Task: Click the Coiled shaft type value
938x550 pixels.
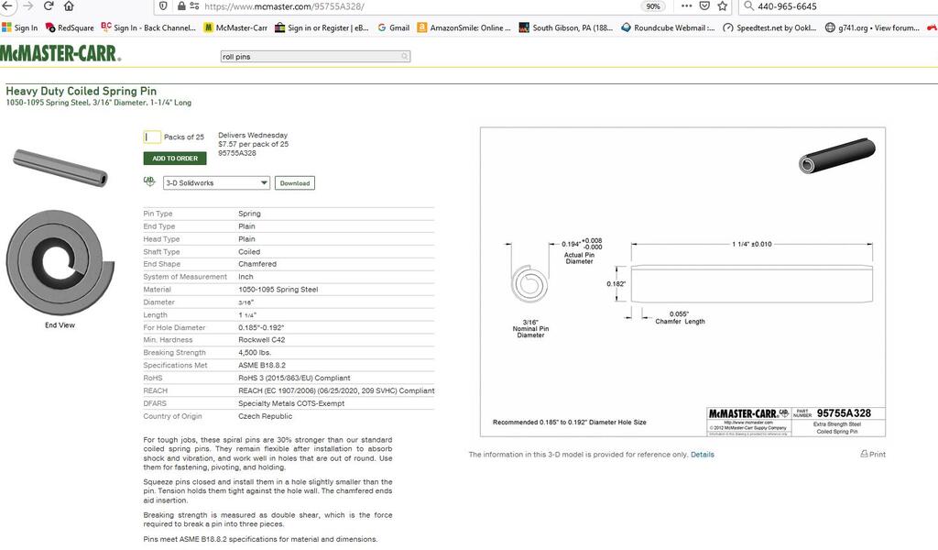Action: [x=249, y=252]
